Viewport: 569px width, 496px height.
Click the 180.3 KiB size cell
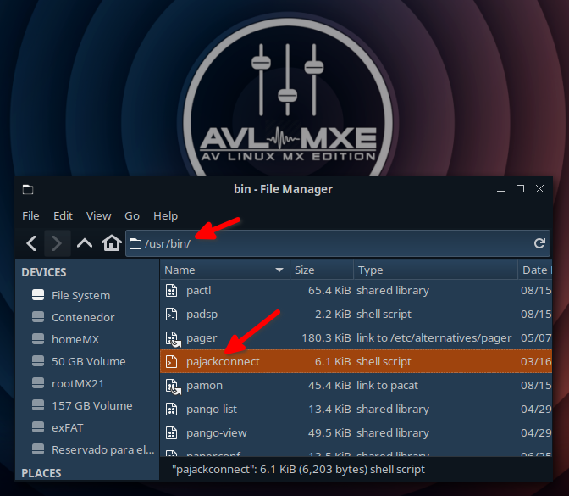pos(326,338)
